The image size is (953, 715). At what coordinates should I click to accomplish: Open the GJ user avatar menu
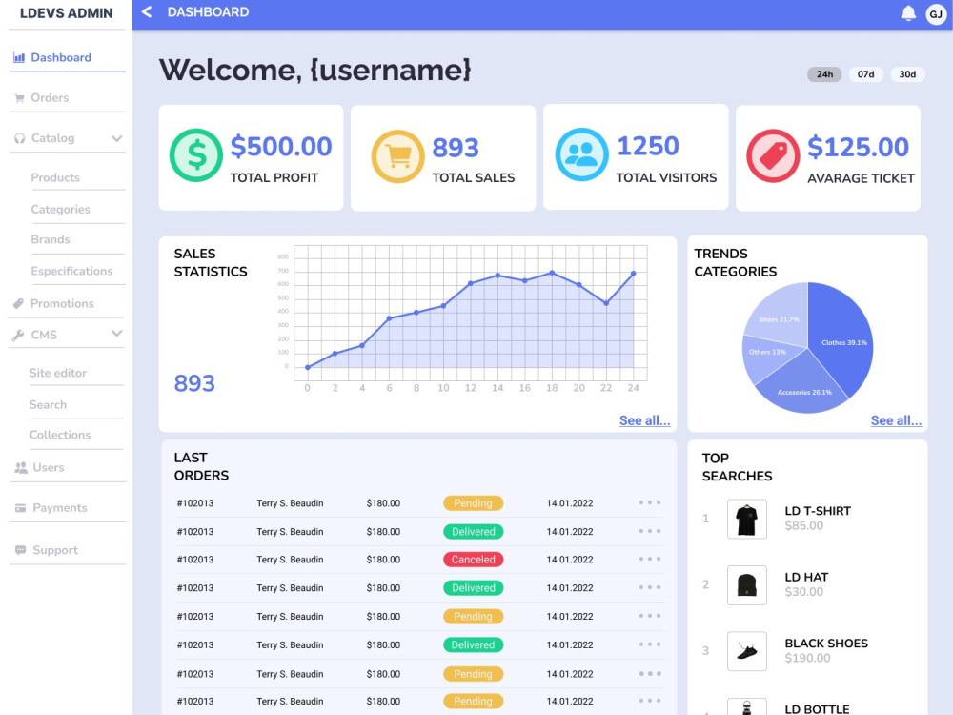(x=936, y=14)
